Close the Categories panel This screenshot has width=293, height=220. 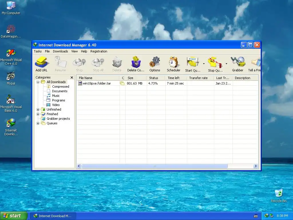coord(72,77)
